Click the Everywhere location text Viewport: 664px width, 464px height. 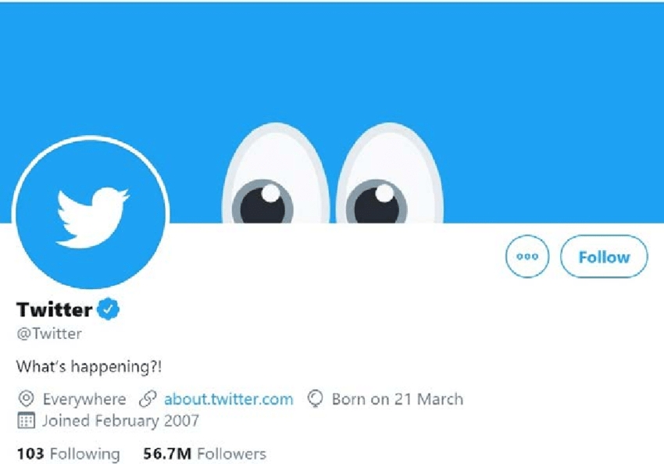tap(84, 399)
